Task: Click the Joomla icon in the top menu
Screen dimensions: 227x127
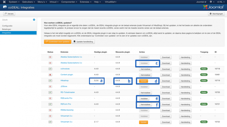Action: 4,2
